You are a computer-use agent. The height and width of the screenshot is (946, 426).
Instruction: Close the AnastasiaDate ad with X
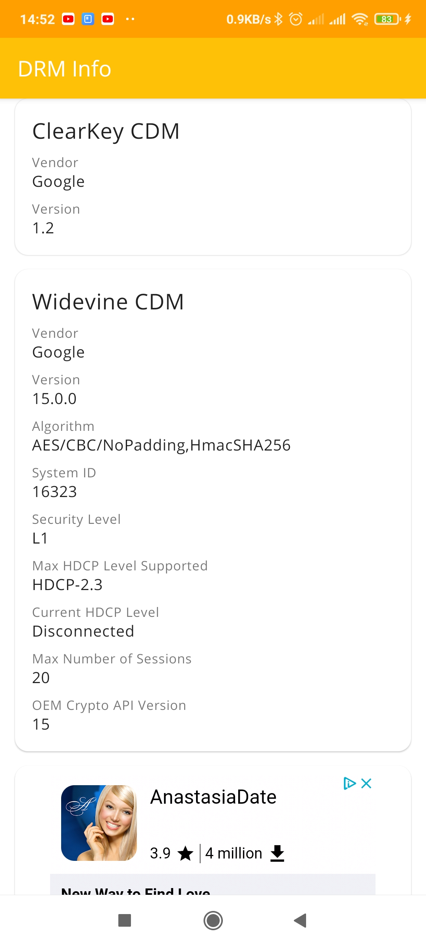pos(366,783)
